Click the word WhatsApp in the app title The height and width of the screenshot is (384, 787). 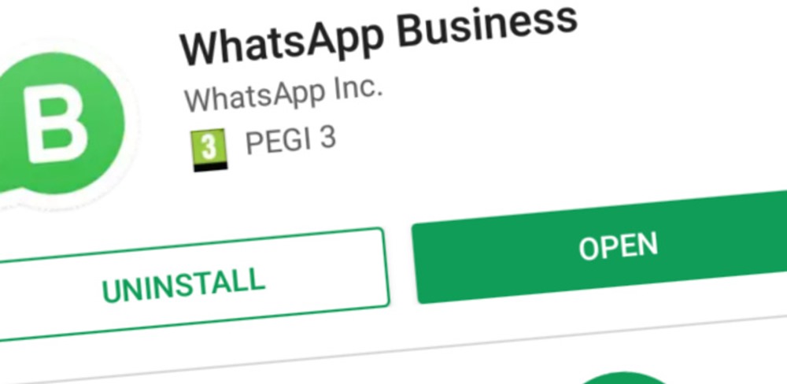pos(282,45)
